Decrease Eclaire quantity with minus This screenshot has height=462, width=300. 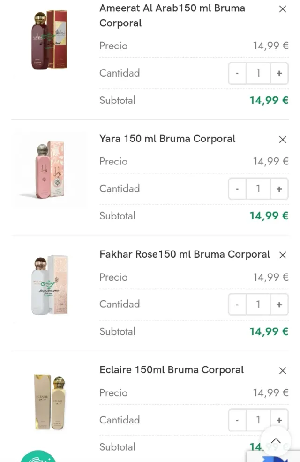pos(237,420)
